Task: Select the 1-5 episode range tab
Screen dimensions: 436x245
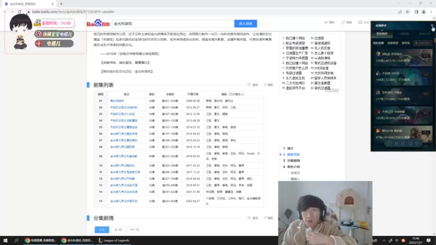Action: (102, 230)
